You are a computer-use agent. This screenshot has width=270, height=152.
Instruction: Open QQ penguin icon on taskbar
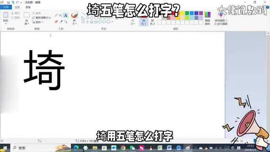tap(151, 148)
